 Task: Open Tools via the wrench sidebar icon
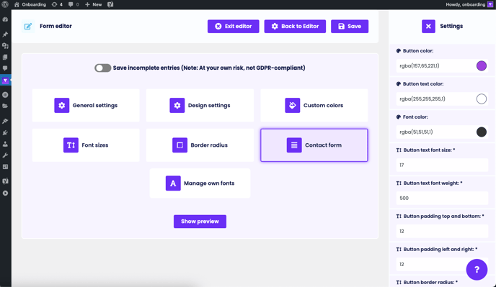tap(5, 155)
